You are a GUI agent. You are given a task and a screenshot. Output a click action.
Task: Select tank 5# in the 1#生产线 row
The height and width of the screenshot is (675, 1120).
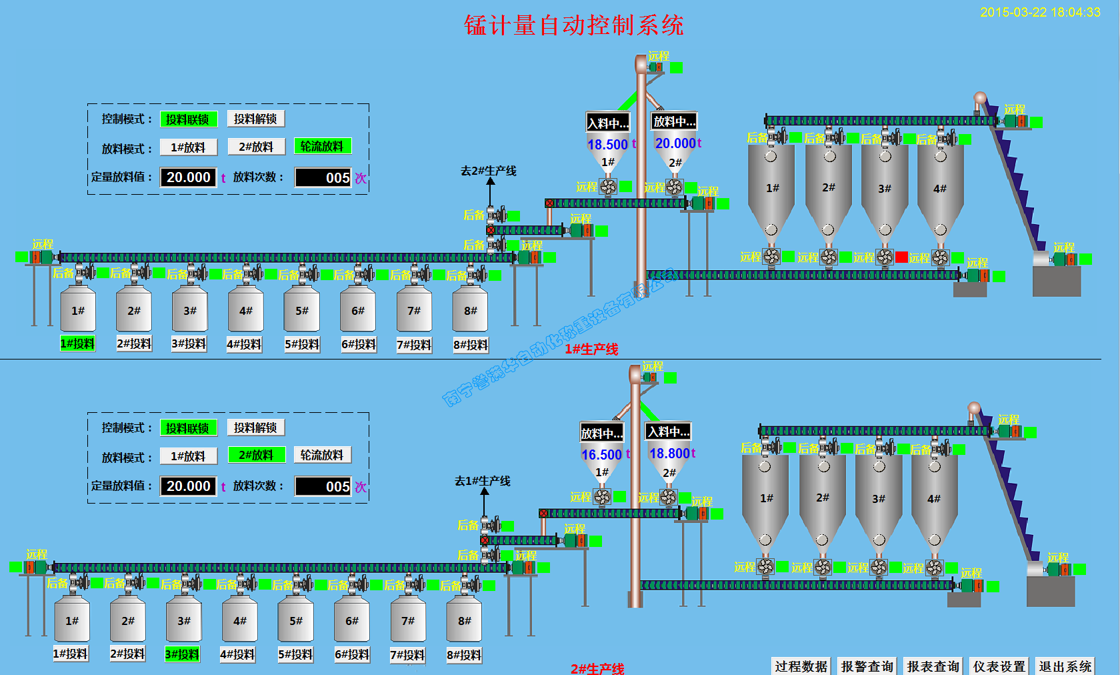click(x=302, y=310)
